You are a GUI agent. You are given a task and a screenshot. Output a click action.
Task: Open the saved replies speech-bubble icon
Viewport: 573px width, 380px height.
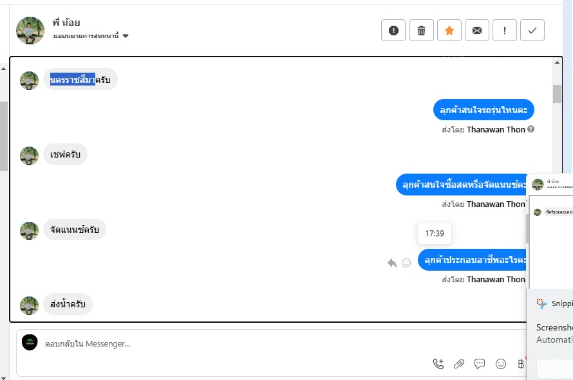click(480, 364)
